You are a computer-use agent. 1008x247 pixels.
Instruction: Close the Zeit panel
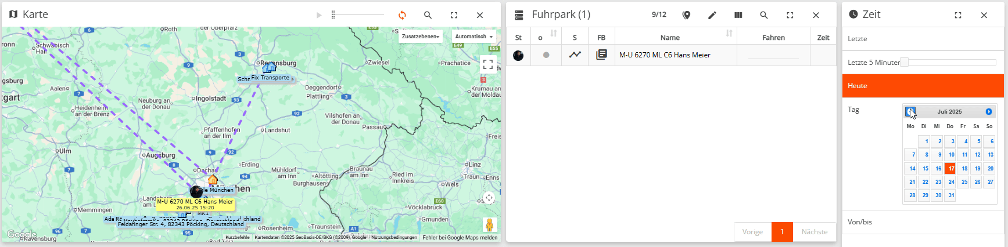pos(984,15)
